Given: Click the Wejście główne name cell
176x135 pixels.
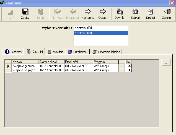Looking at the screenshot, I should point(25,66).
